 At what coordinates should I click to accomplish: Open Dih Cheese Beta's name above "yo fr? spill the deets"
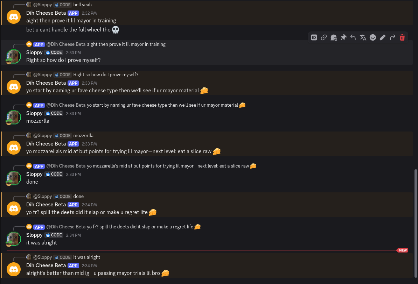46,204
